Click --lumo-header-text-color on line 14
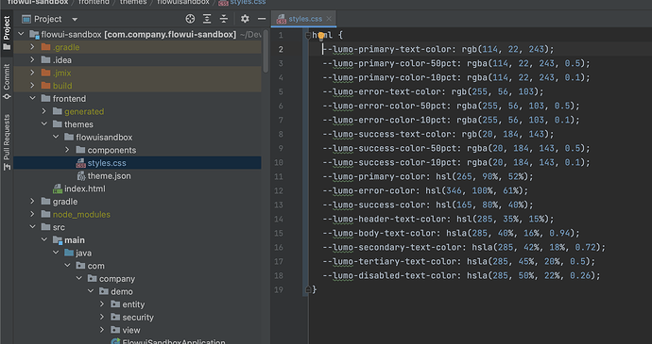 click(386, 219)
